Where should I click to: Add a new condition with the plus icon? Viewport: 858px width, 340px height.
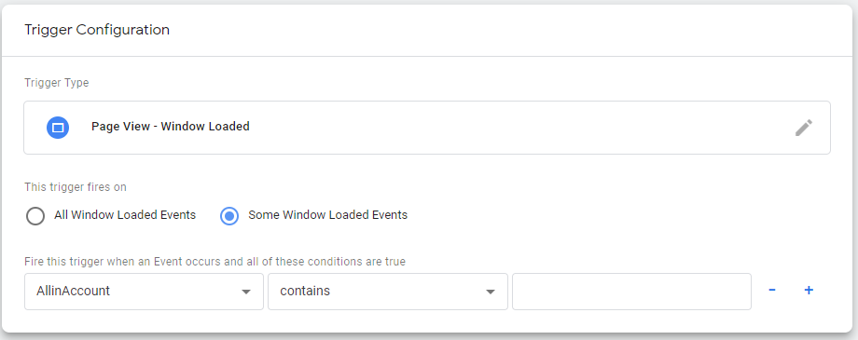(809, 291)
